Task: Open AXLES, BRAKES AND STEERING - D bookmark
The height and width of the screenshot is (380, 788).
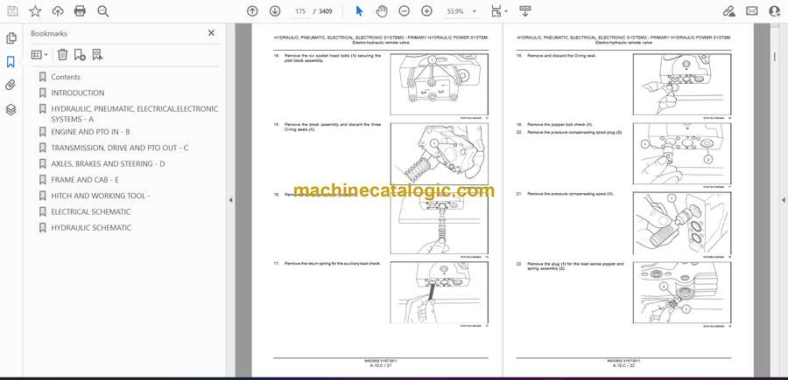Action: (108, 163)
